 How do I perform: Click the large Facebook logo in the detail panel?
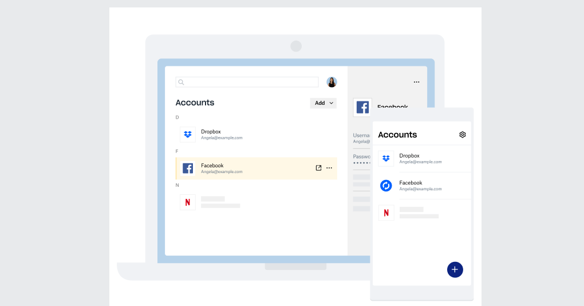tap(362, 107)
